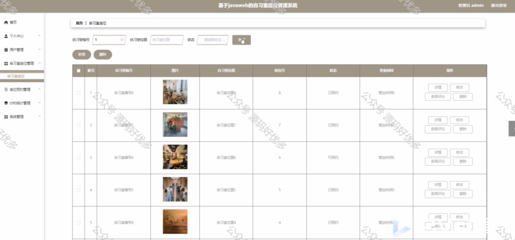
Task: Click 查看评论 for row 自习室编号8
Action: point(438,97)
